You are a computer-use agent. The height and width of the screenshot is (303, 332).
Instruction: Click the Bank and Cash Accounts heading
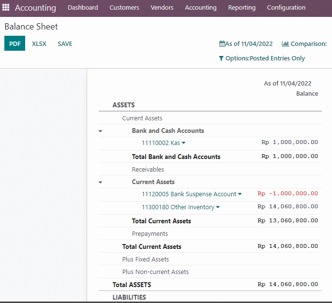[x=168, y=130]
